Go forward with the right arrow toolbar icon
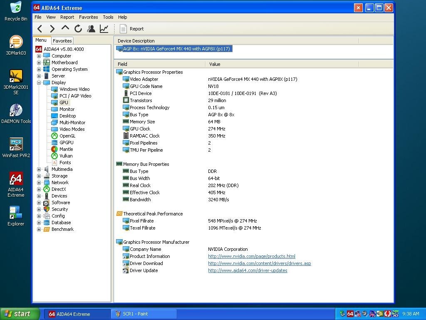This screenshot has height=320, width=426. point(52,29)
